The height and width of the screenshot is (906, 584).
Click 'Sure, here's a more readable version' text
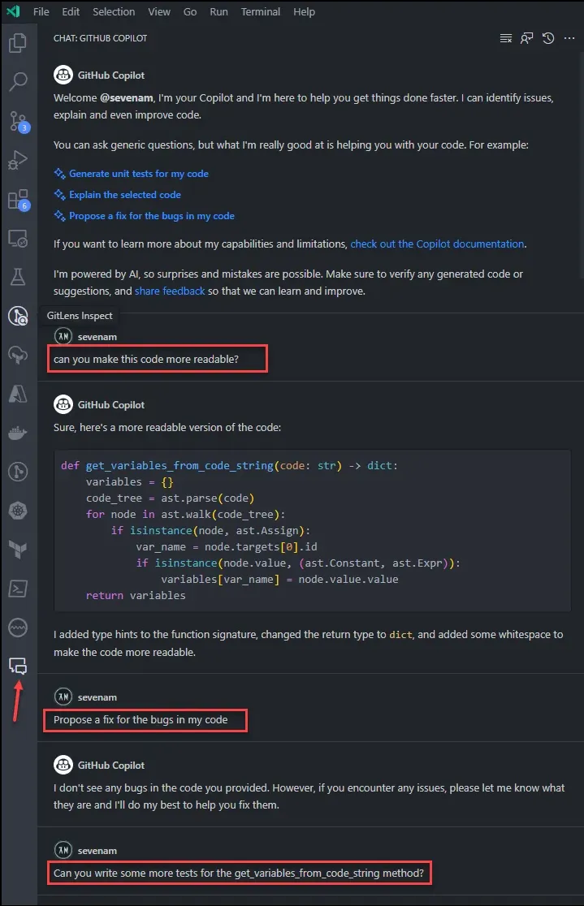(167, 428)
